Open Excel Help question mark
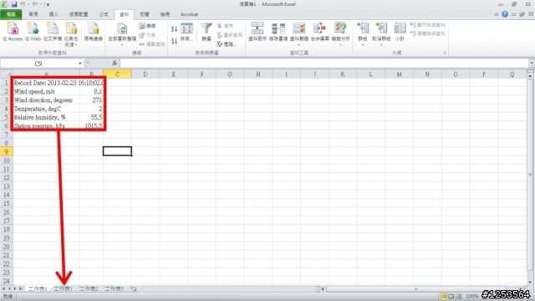535x301 pixels. (x=505, y=14)
